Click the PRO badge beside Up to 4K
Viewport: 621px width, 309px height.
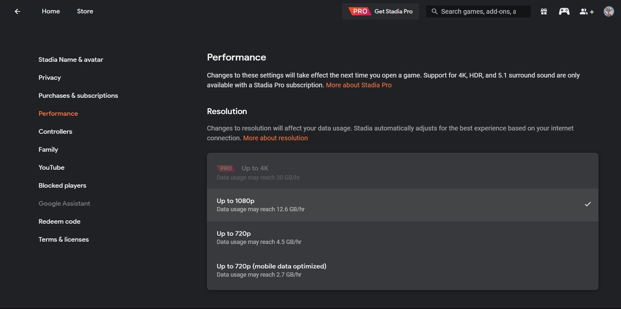pos(226,168)
